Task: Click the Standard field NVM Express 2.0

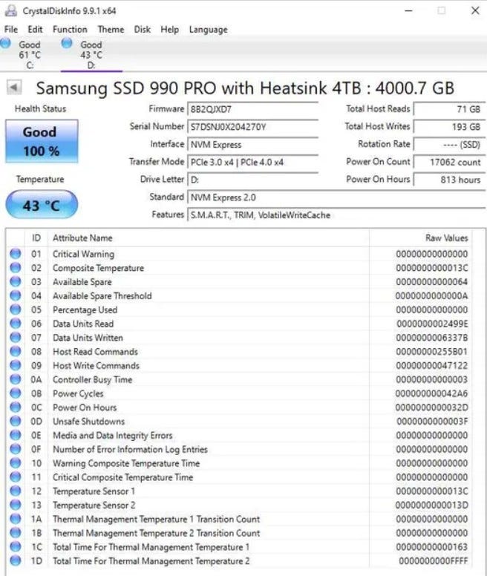Action: [336, 197]
